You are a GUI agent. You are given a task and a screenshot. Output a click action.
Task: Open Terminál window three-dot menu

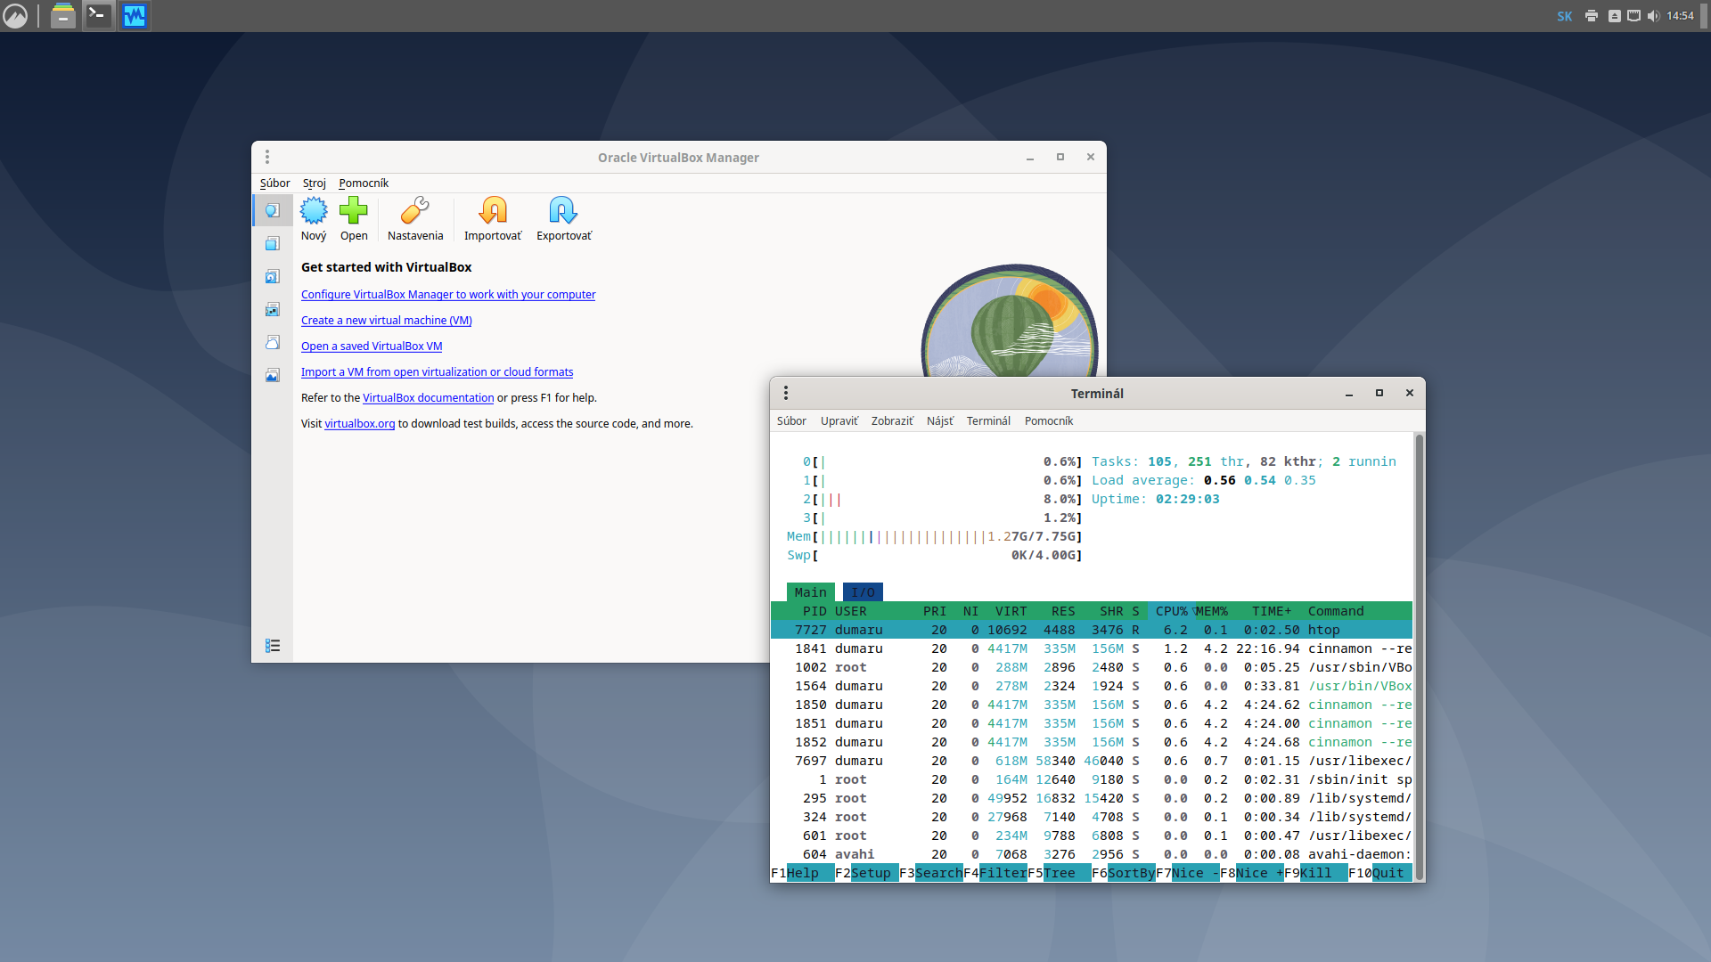click(x=786, y=393)
